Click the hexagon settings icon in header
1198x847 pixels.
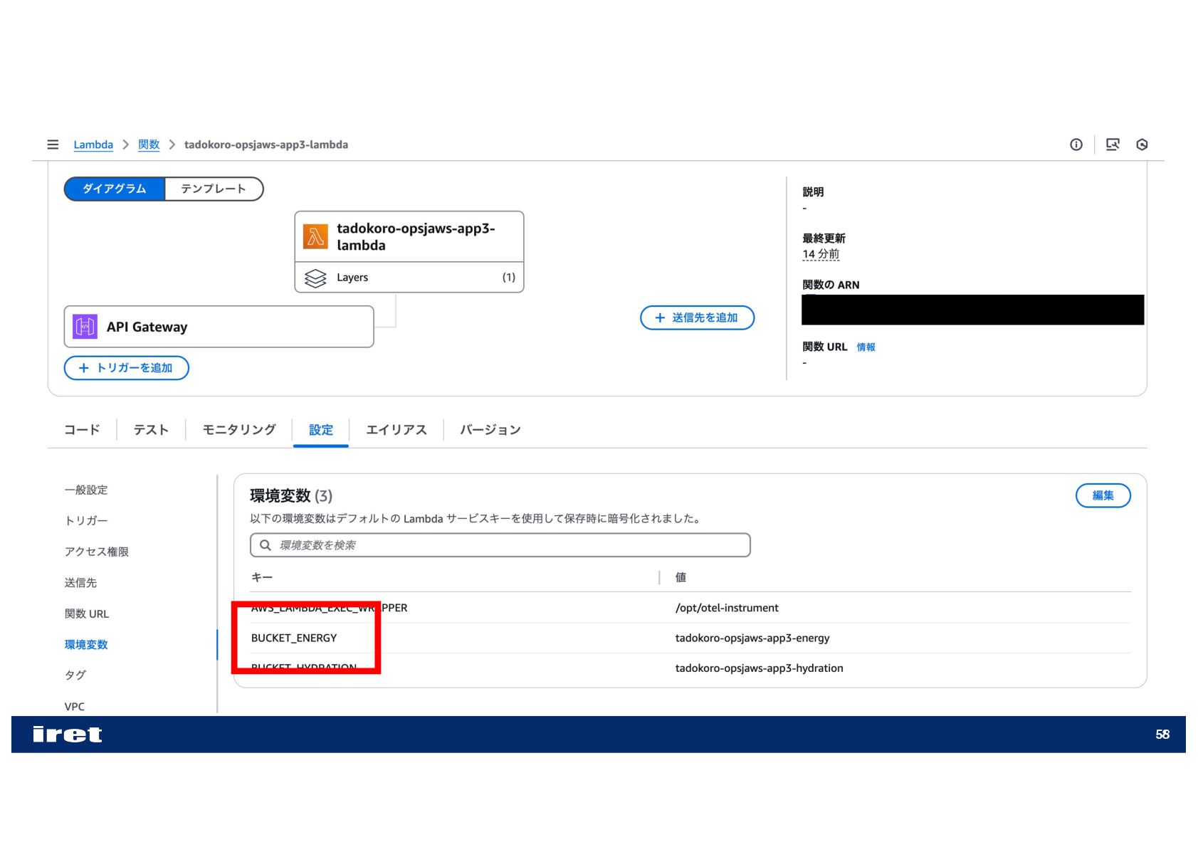(1142, 144)
